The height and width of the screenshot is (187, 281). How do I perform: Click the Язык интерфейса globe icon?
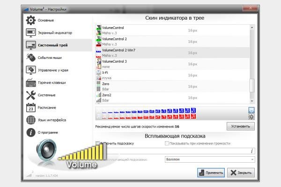[31, 120]
